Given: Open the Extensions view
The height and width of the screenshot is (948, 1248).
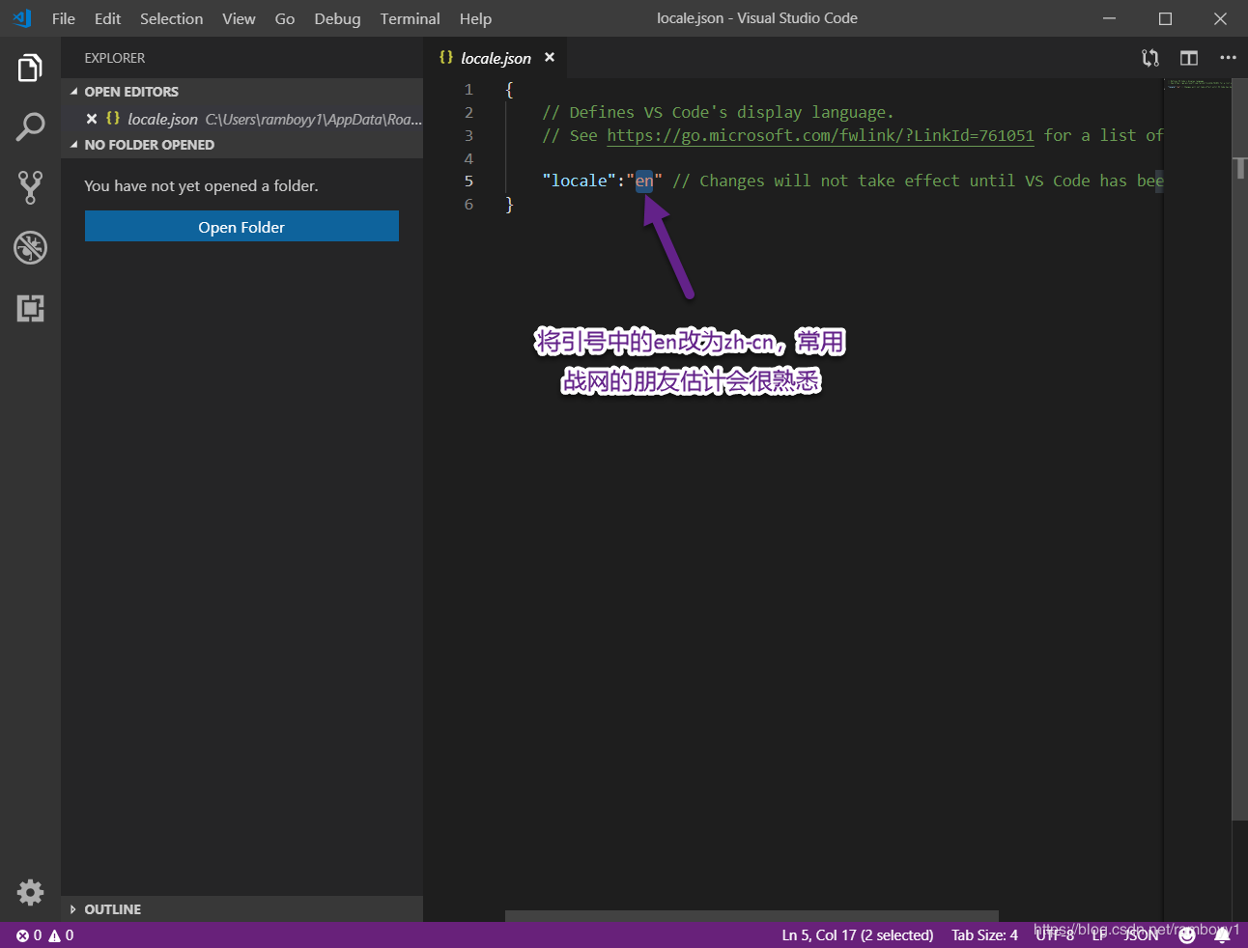Looking at the screenshot, I should click(30, 308).
